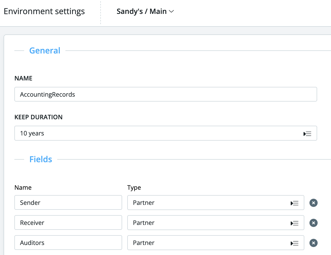Focus the Receiver field name input
331x255 pixels.
click(x=68, y=223)
